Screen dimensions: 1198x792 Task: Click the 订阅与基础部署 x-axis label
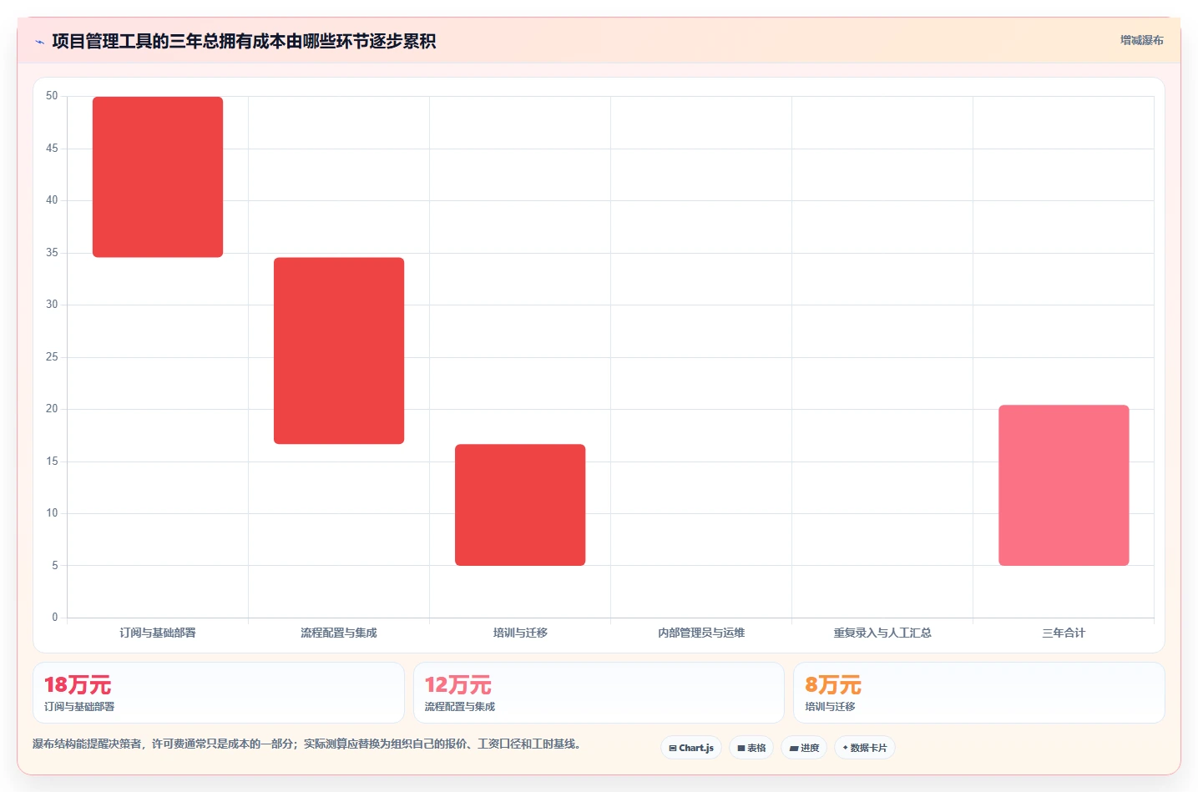(x=158, y=633)
